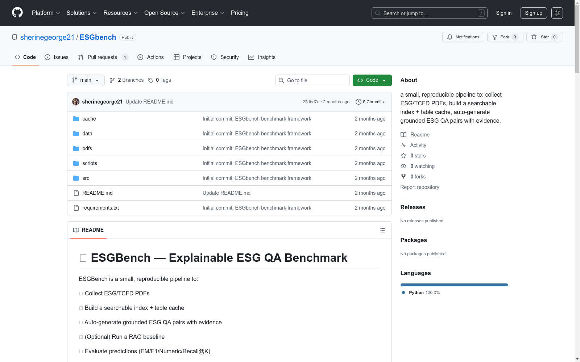
Task: Click the cache folder icon
Action: click(76, 119)
